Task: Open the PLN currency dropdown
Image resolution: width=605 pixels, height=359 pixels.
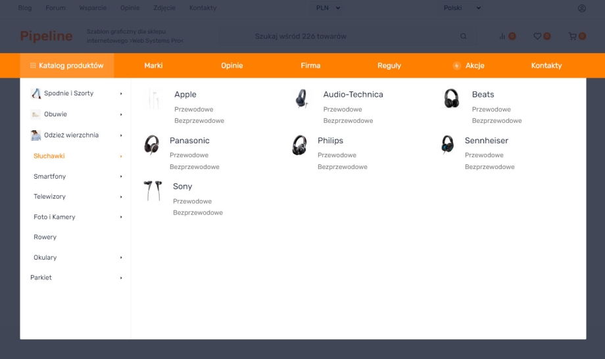Action: pyautogui.click(x=328, y=8)
